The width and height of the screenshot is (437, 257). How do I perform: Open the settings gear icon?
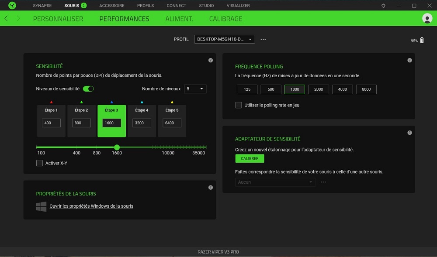click(x=383, y=6)
